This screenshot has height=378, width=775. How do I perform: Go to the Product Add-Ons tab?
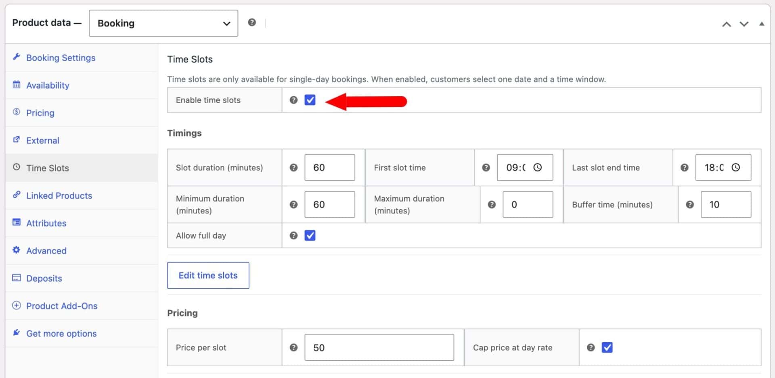click(x=82, y=306)
